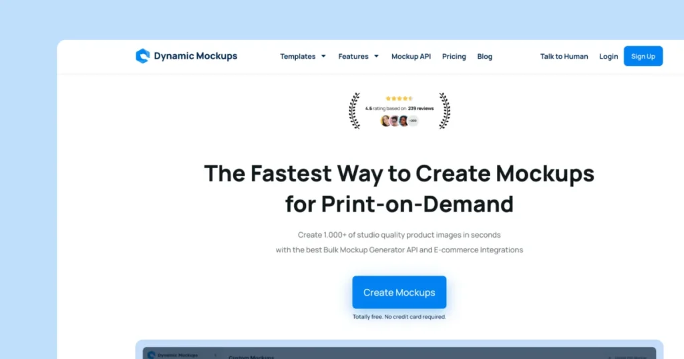Visit the Blog
The height and width of the screenshot is (359, 684).
click(485, 56)
